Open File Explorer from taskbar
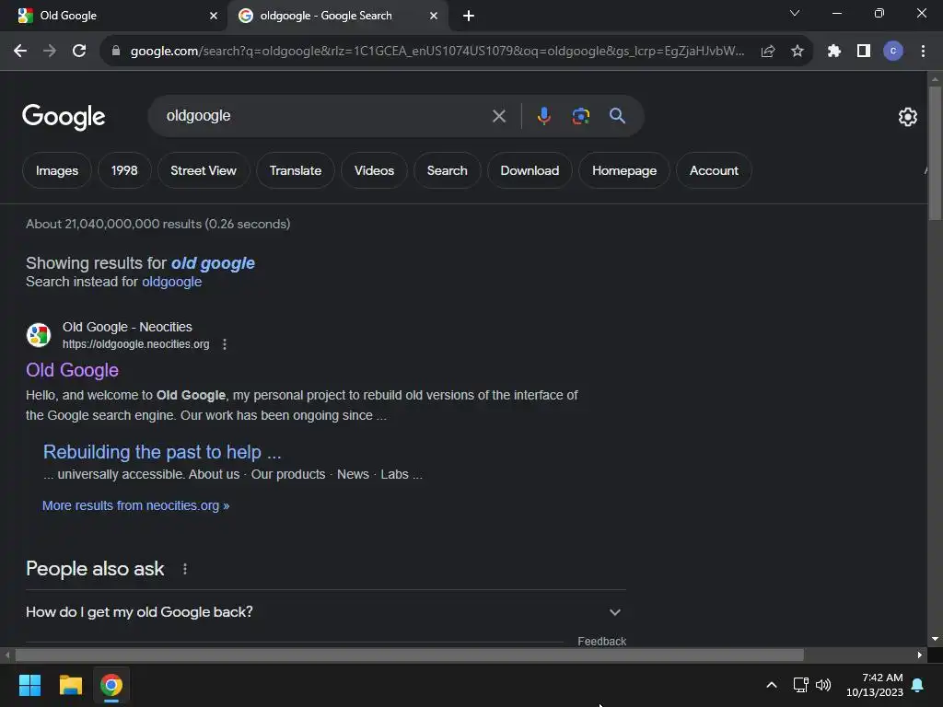 70,685
